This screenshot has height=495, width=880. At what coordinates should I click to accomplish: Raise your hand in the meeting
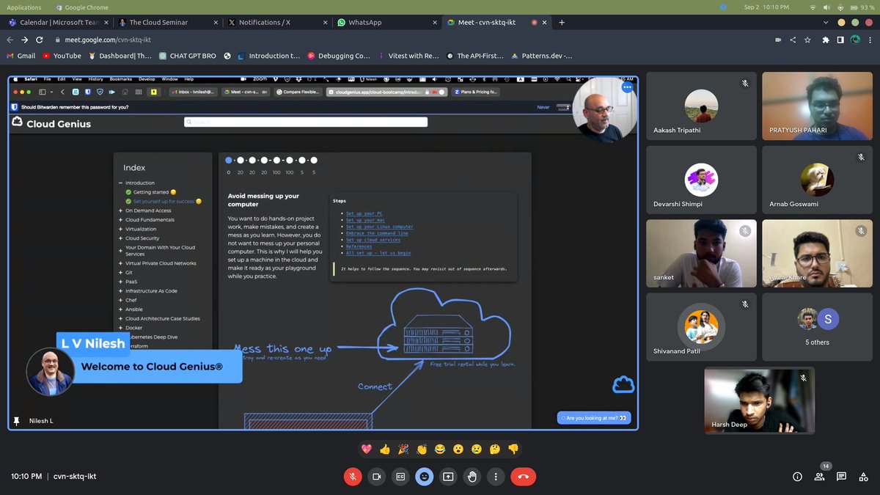pos(472,476)
